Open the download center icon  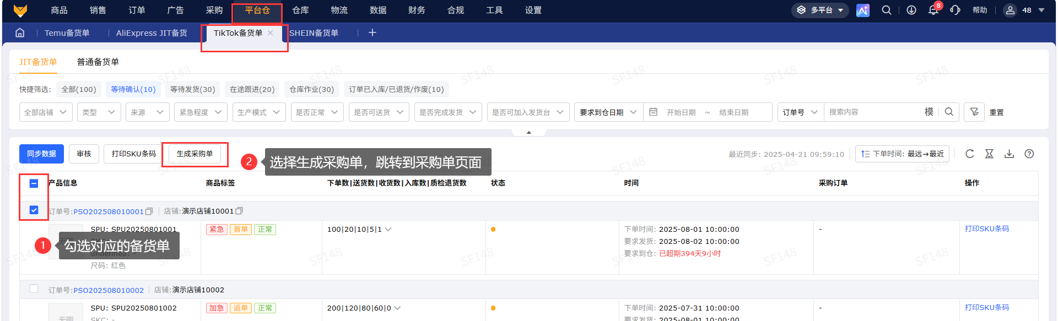(x=911, y=10)
